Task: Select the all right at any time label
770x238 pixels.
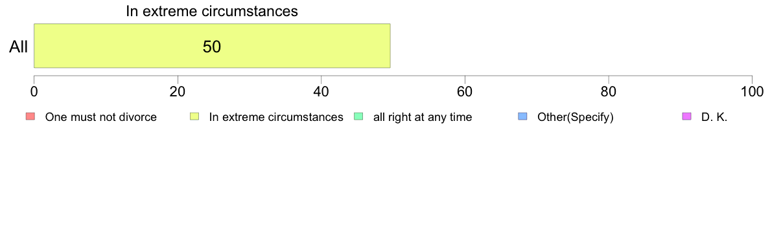Action: [423, 117]
